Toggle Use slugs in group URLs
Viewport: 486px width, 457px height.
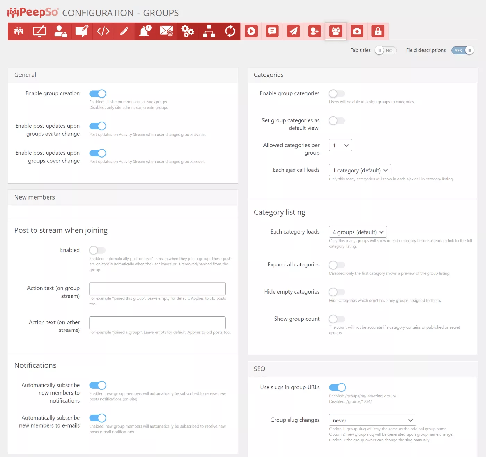point(337,387)
